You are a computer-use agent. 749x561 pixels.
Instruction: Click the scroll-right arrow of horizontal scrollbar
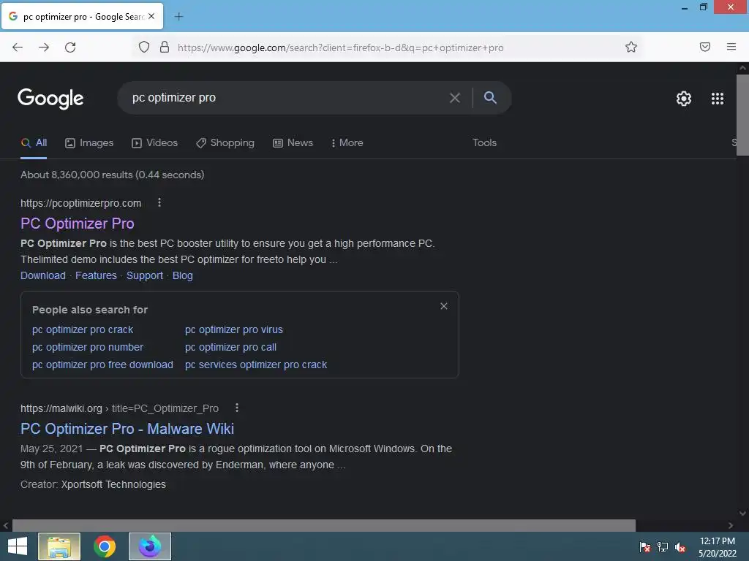pos(731,525)
